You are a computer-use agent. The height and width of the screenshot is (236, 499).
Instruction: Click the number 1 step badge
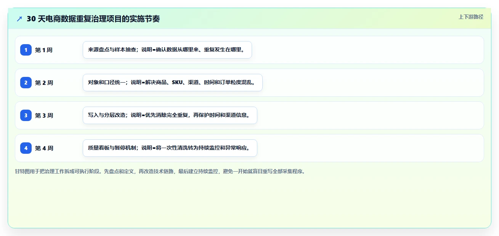click(26, 50)
